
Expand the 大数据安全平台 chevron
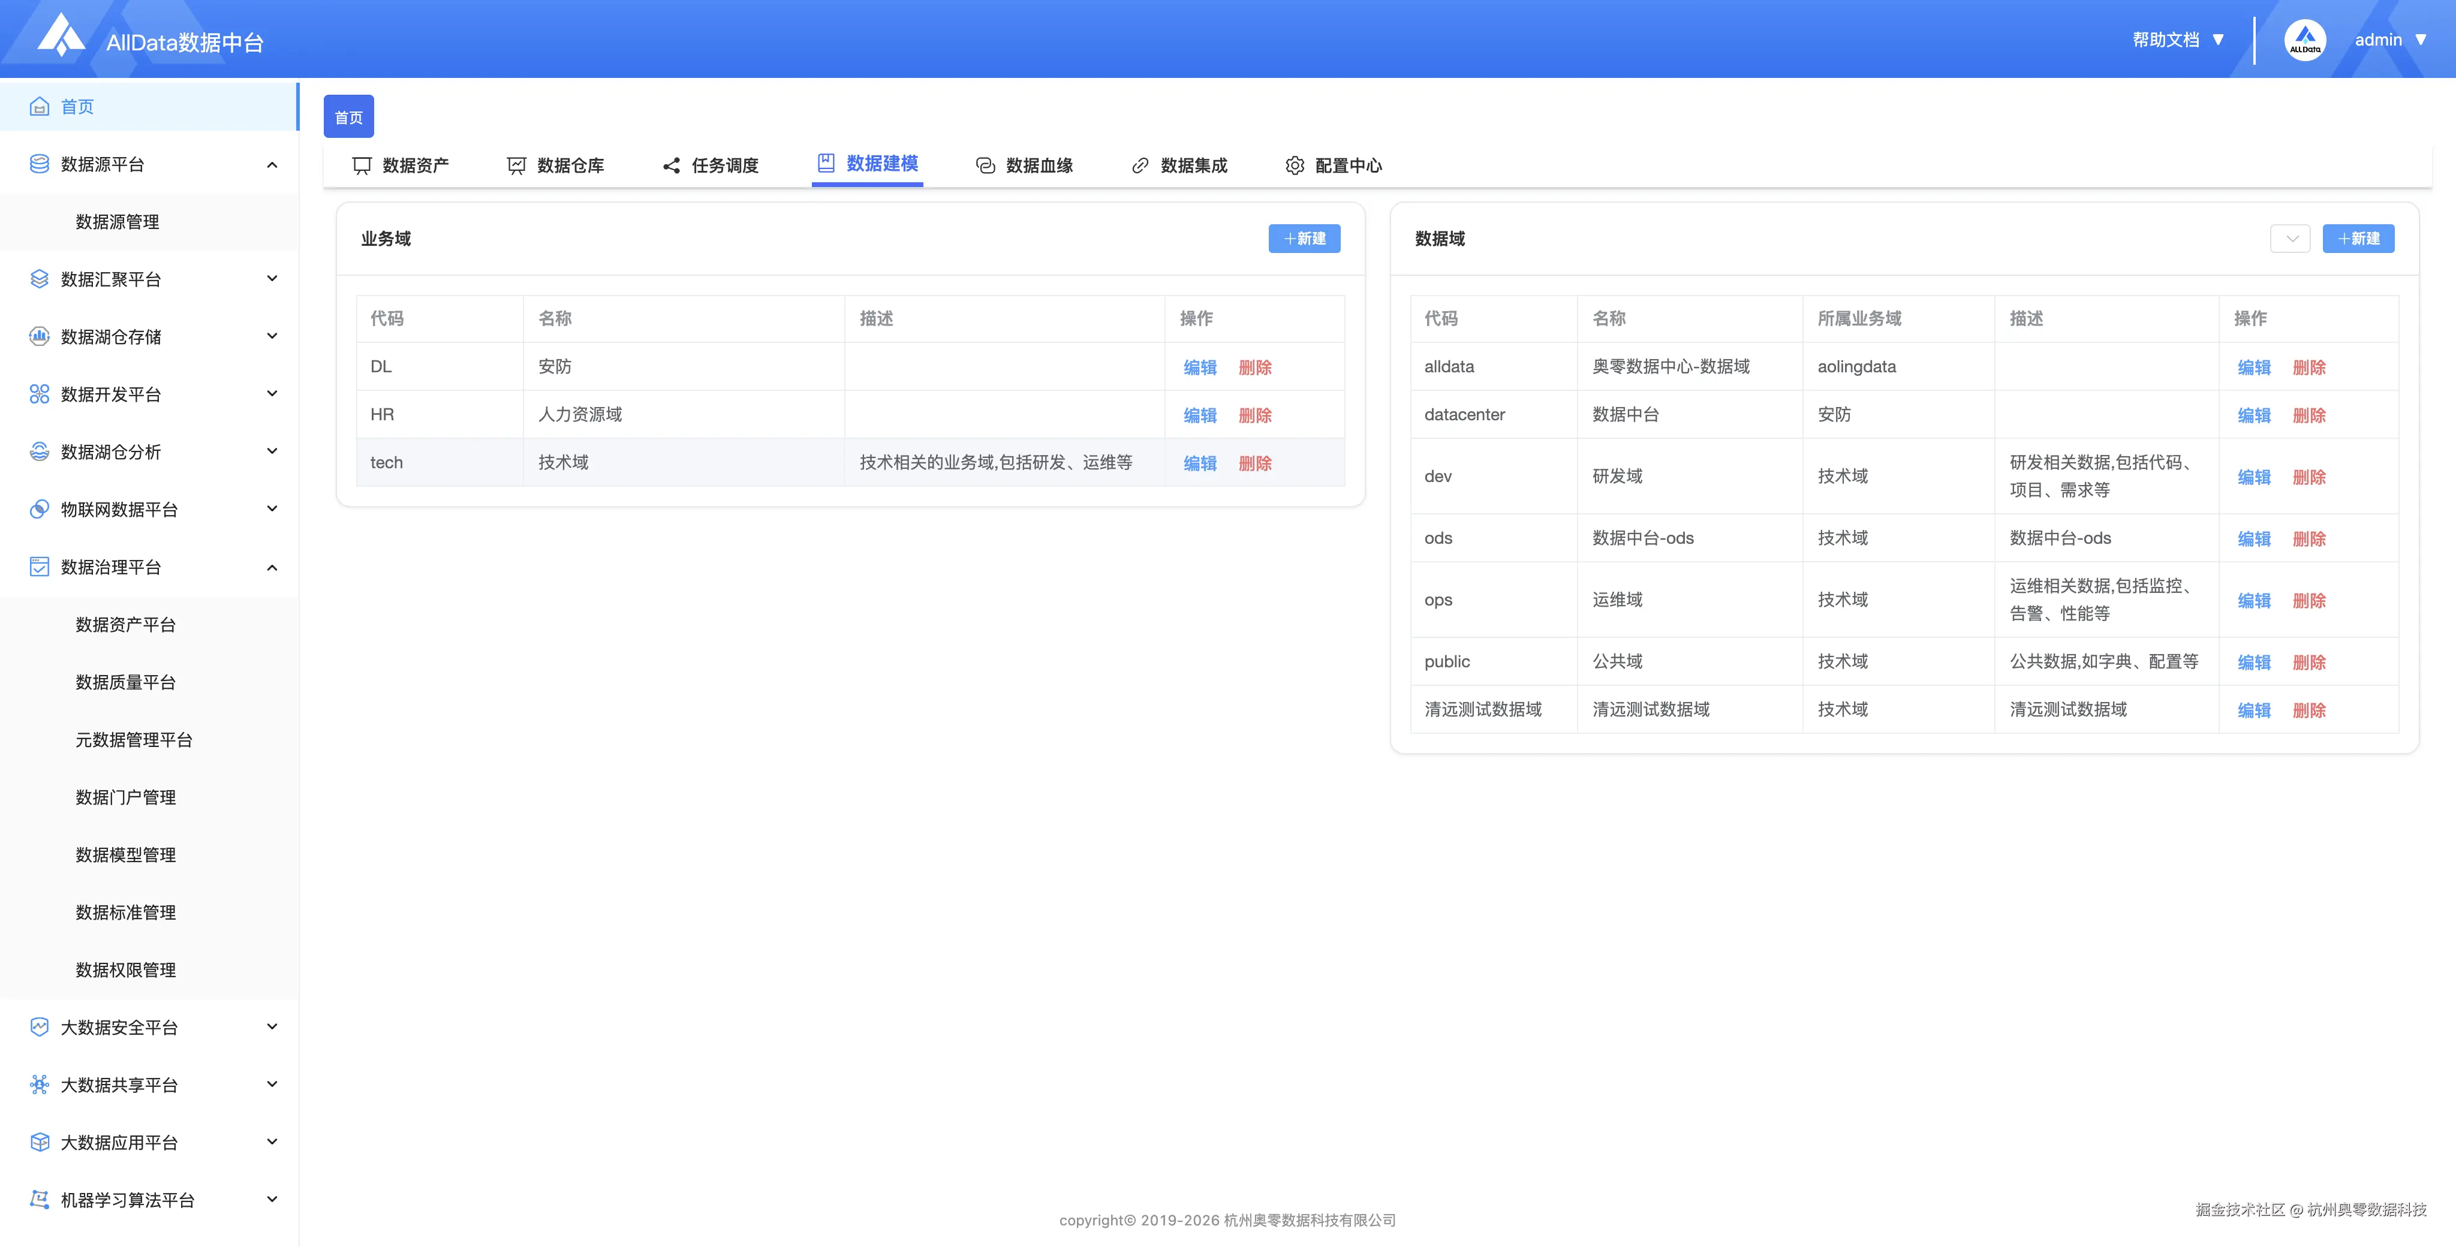272,1027
